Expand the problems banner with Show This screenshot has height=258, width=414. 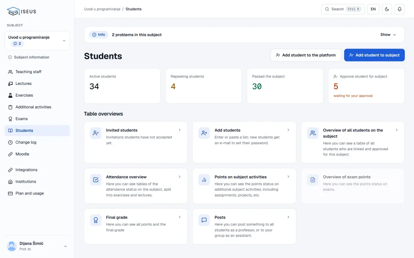(x=388, y=35)
